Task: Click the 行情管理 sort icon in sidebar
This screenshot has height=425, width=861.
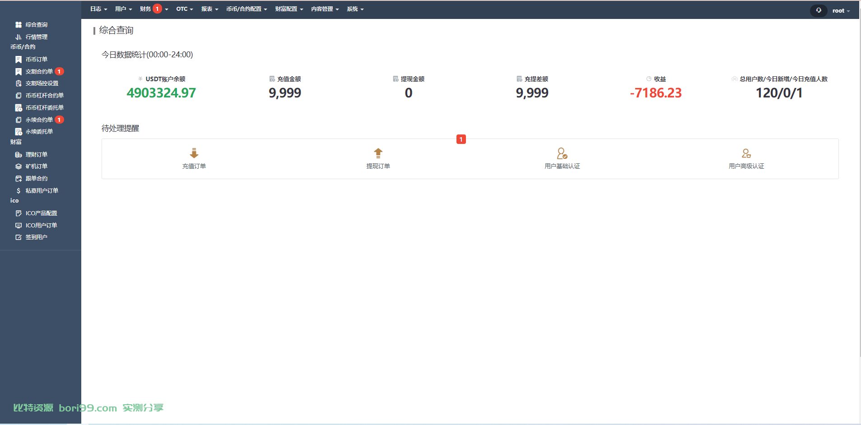Action: click(x=19, y=37)
